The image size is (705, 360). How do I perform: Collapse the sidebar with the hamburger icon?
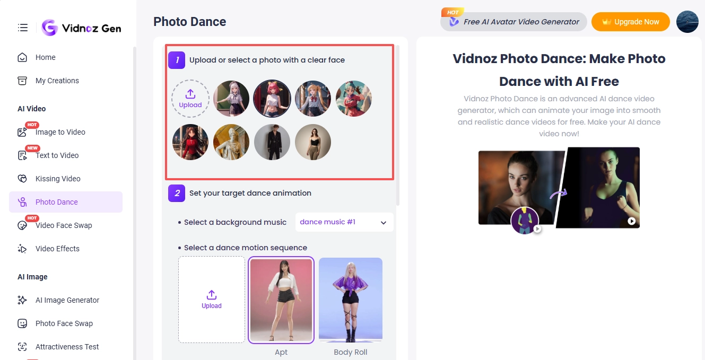coord(22,28)
